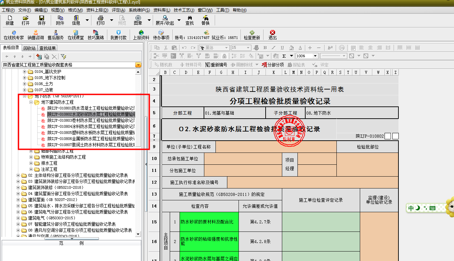Toggle bold text formatting
The height and width of the screenshot is (261, 454).
[265, 48]
